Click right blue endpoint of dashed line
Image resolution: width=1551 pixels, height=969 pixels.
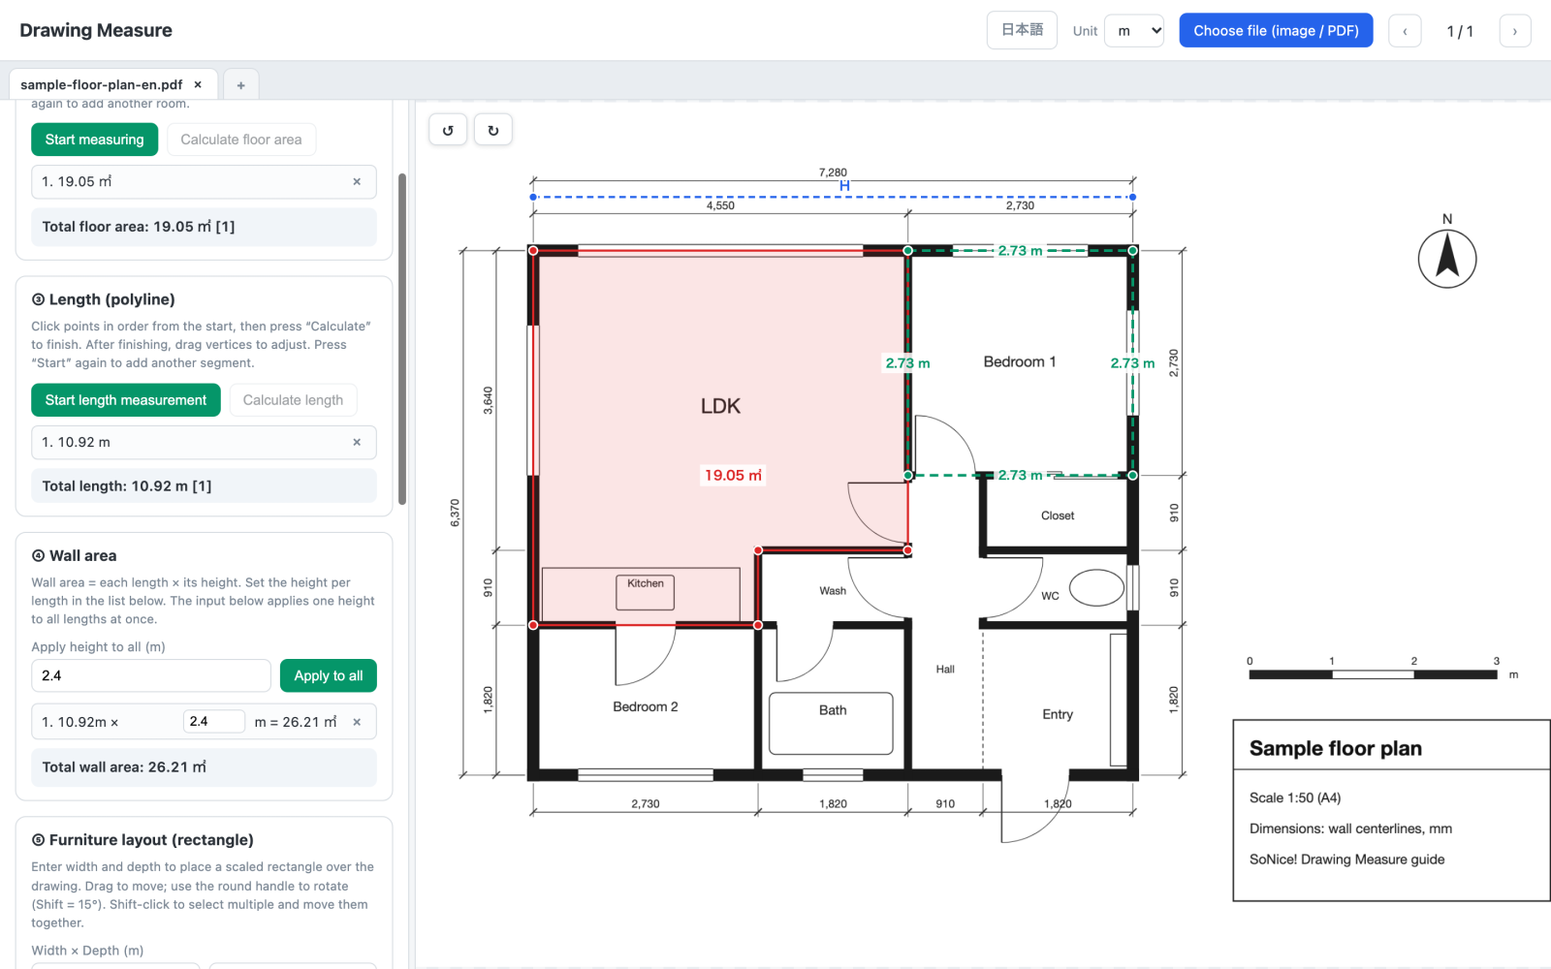click(x=1132, y=197)
